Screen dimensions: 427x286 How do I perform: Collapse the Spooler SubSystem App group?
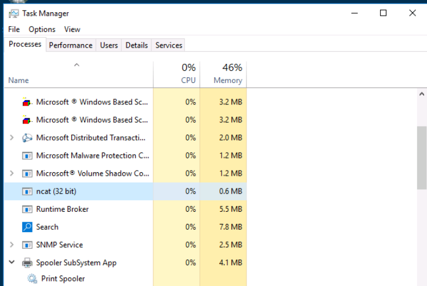click(x=12, y=262)
